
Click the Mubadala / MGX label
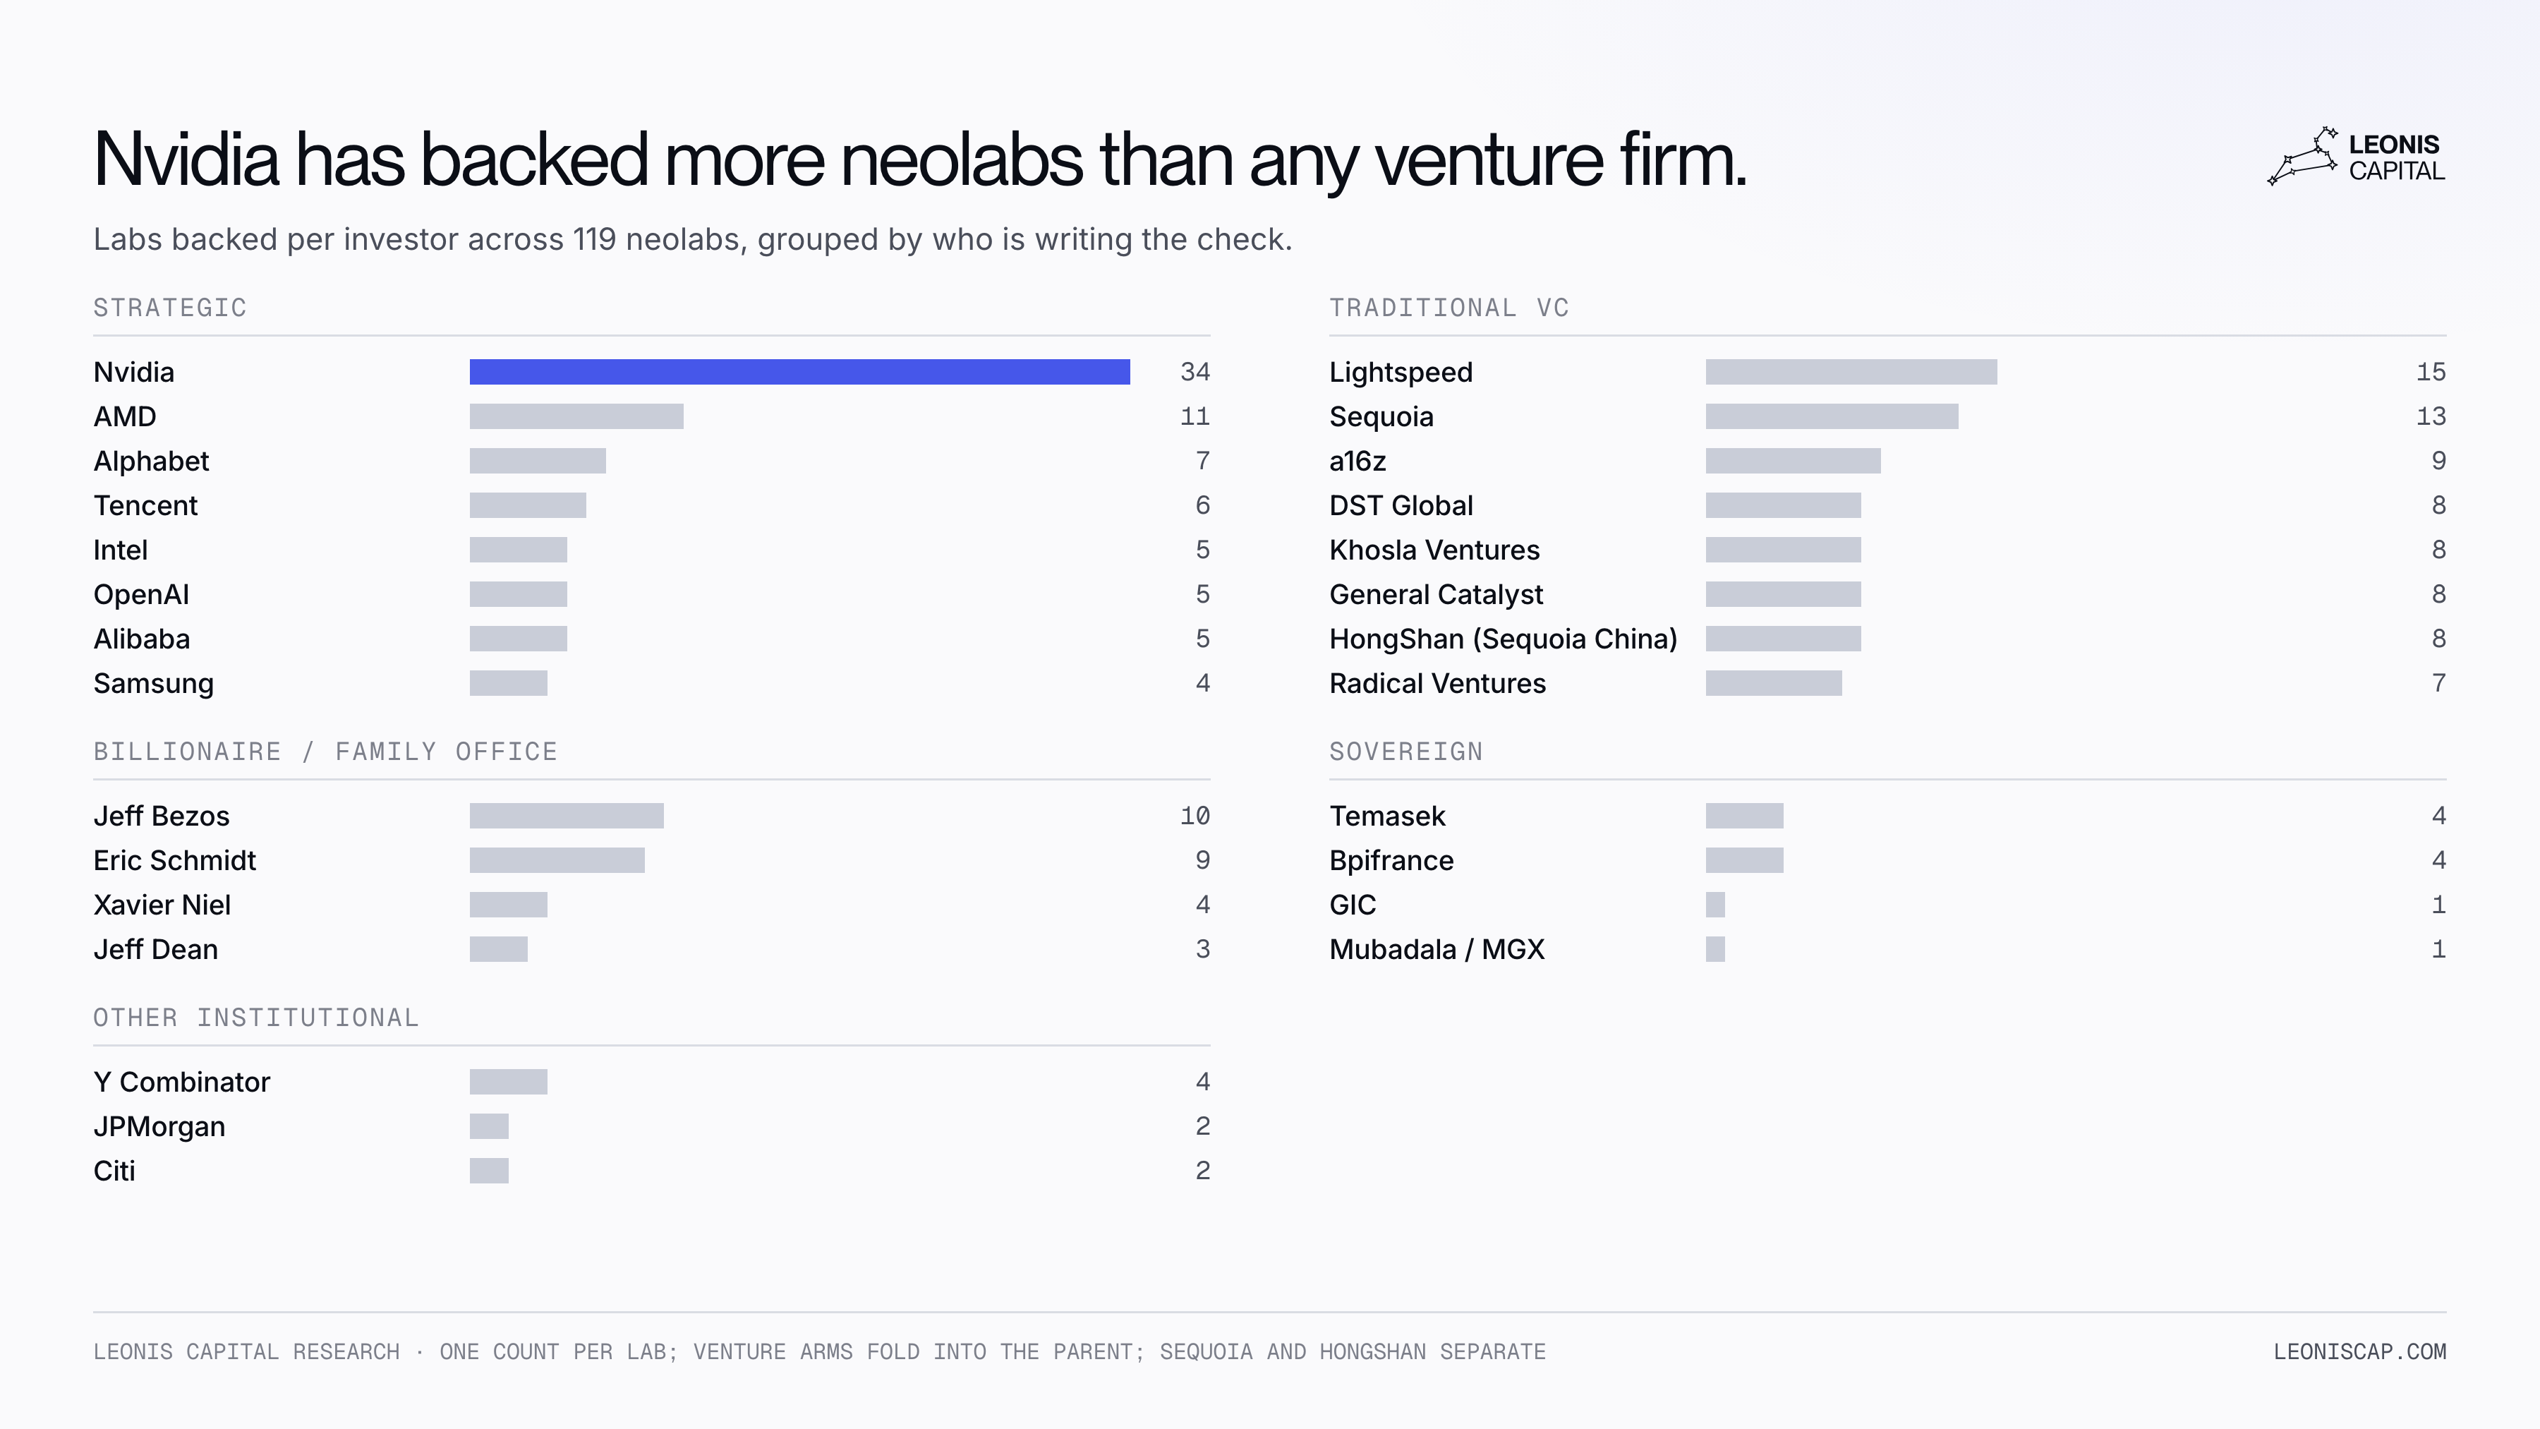coord(1437,948)
